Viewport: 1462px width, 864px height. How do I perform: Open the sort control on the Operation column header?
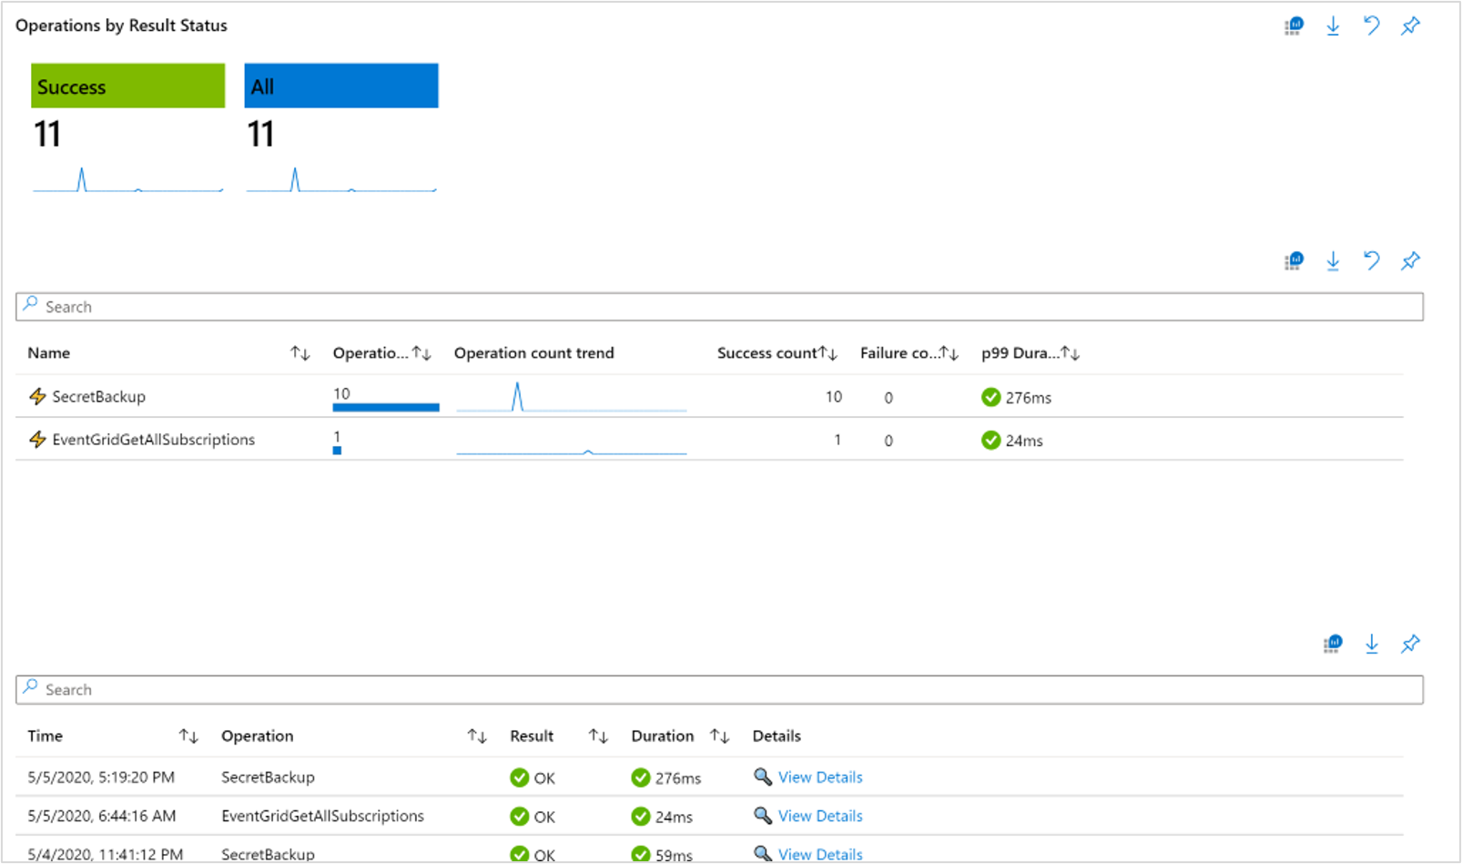pos(476,735)
